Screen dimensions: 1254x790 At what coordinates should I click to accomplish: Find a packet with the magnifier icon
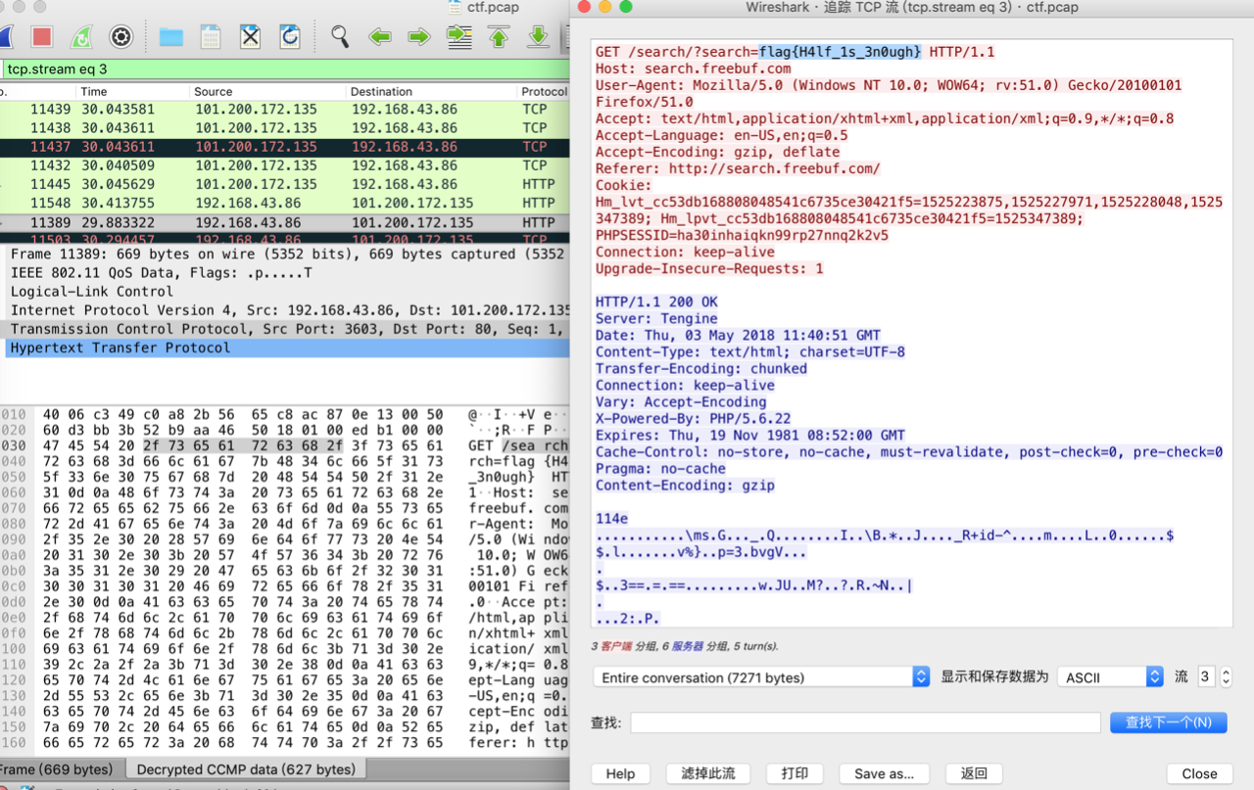340,37
